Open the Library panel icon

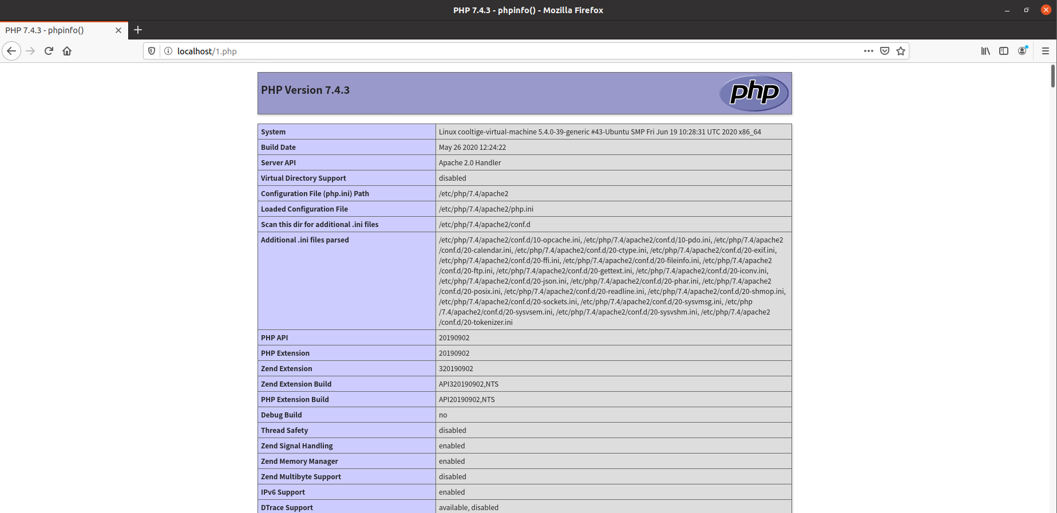point(985,51)
